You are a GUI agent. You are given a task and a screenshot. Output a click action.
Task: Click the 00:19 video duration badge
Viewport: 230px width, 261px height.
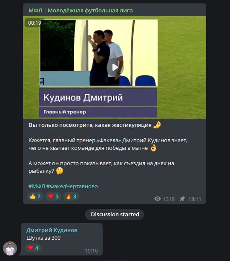click(34, 23)
